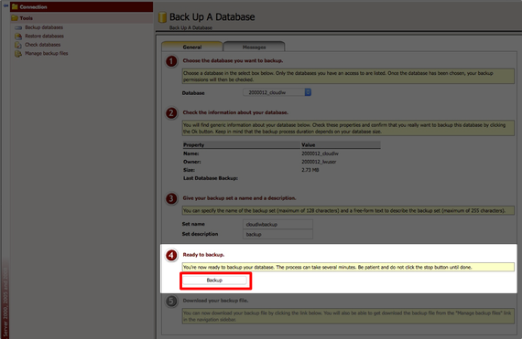
Task: Click the Ready to backup heading
Action: (x=203, y=255)
